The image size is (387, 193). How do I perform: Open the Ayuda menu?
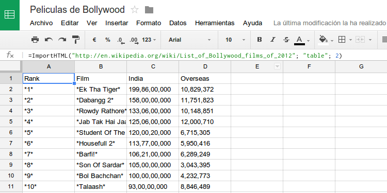(252, 23)
